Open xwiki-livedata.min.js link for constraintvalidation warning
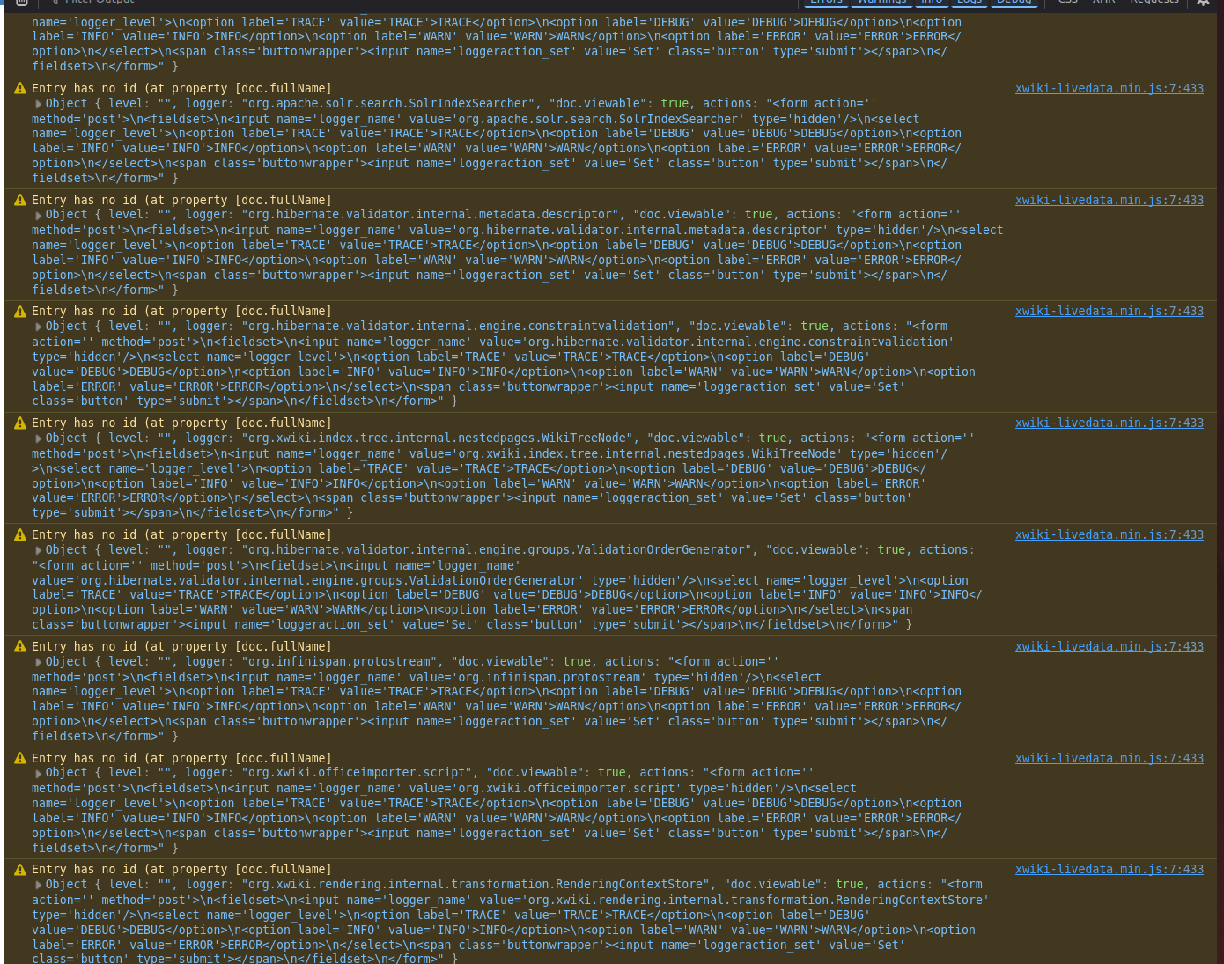Screen dimensions: 1224x964 click(1109, 311)
